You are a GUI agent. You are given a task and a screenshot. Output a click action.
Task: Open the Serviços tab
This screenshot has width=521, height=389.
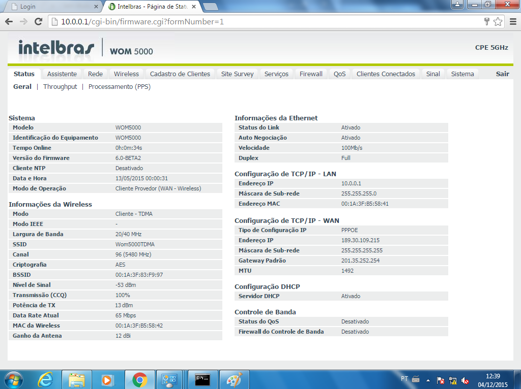point(276,74)
